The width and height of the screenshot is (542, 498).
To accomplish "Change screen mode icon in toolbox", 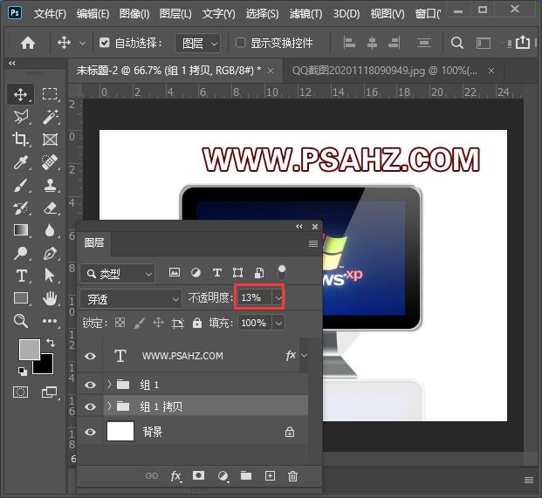I will (50, 392).
